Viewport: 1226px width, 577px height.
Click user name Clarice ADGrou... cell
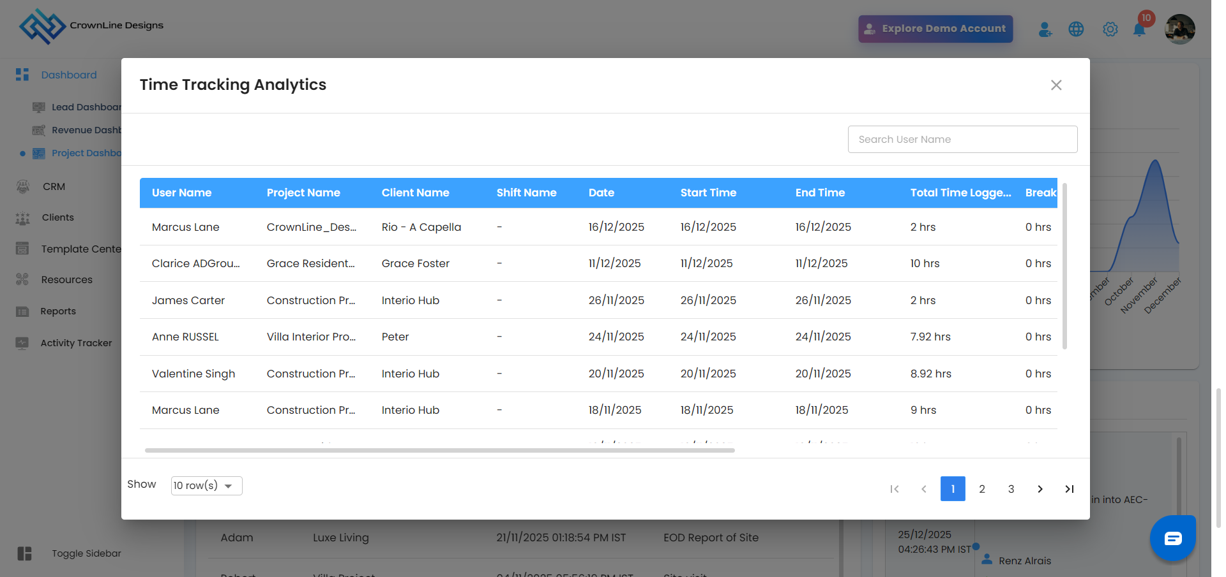[x=196, y=263]
